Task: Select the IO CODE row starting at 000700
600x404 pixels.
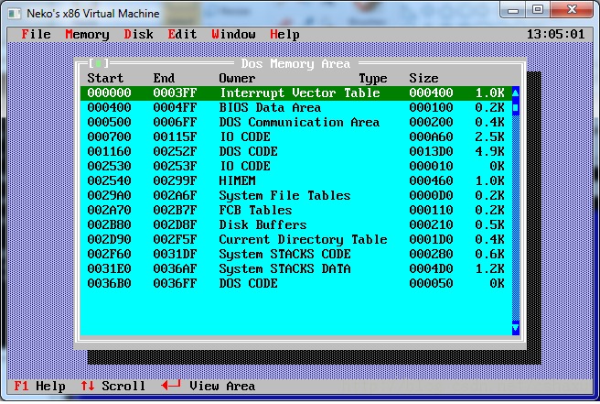Action: click(295, 136)
